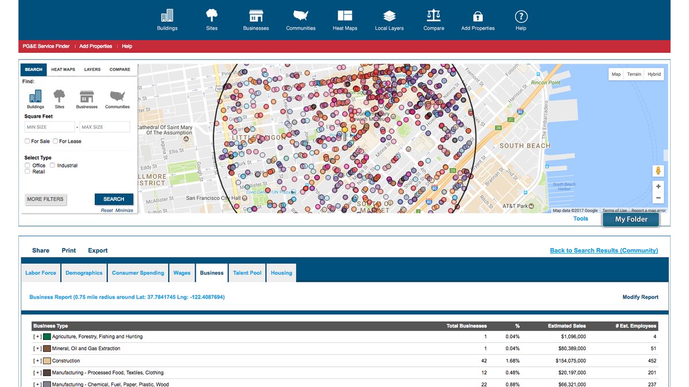The height and width of the screenshot is (387, 689).
Task: Choose Sites tree icon in Find panel
Action: (59, 96)
